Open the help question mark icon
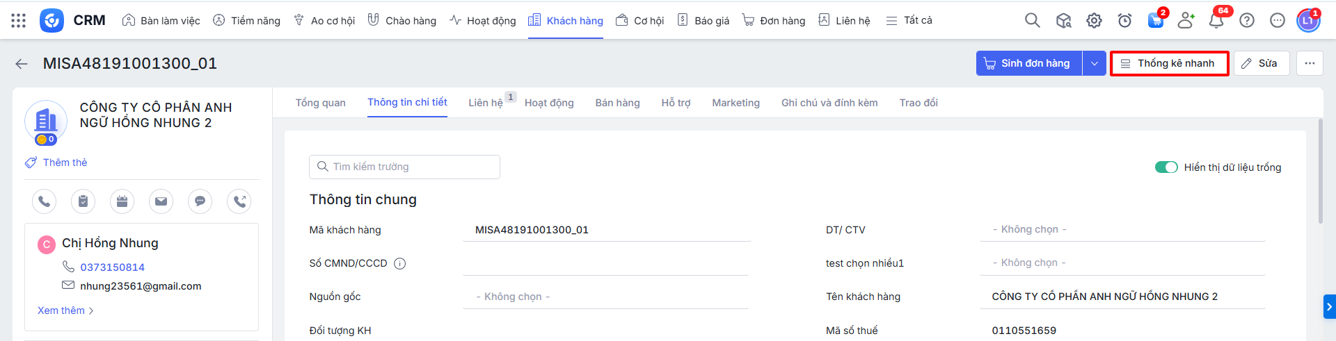Viewport: 1336px width, 341px height. tap(1247, 20)
